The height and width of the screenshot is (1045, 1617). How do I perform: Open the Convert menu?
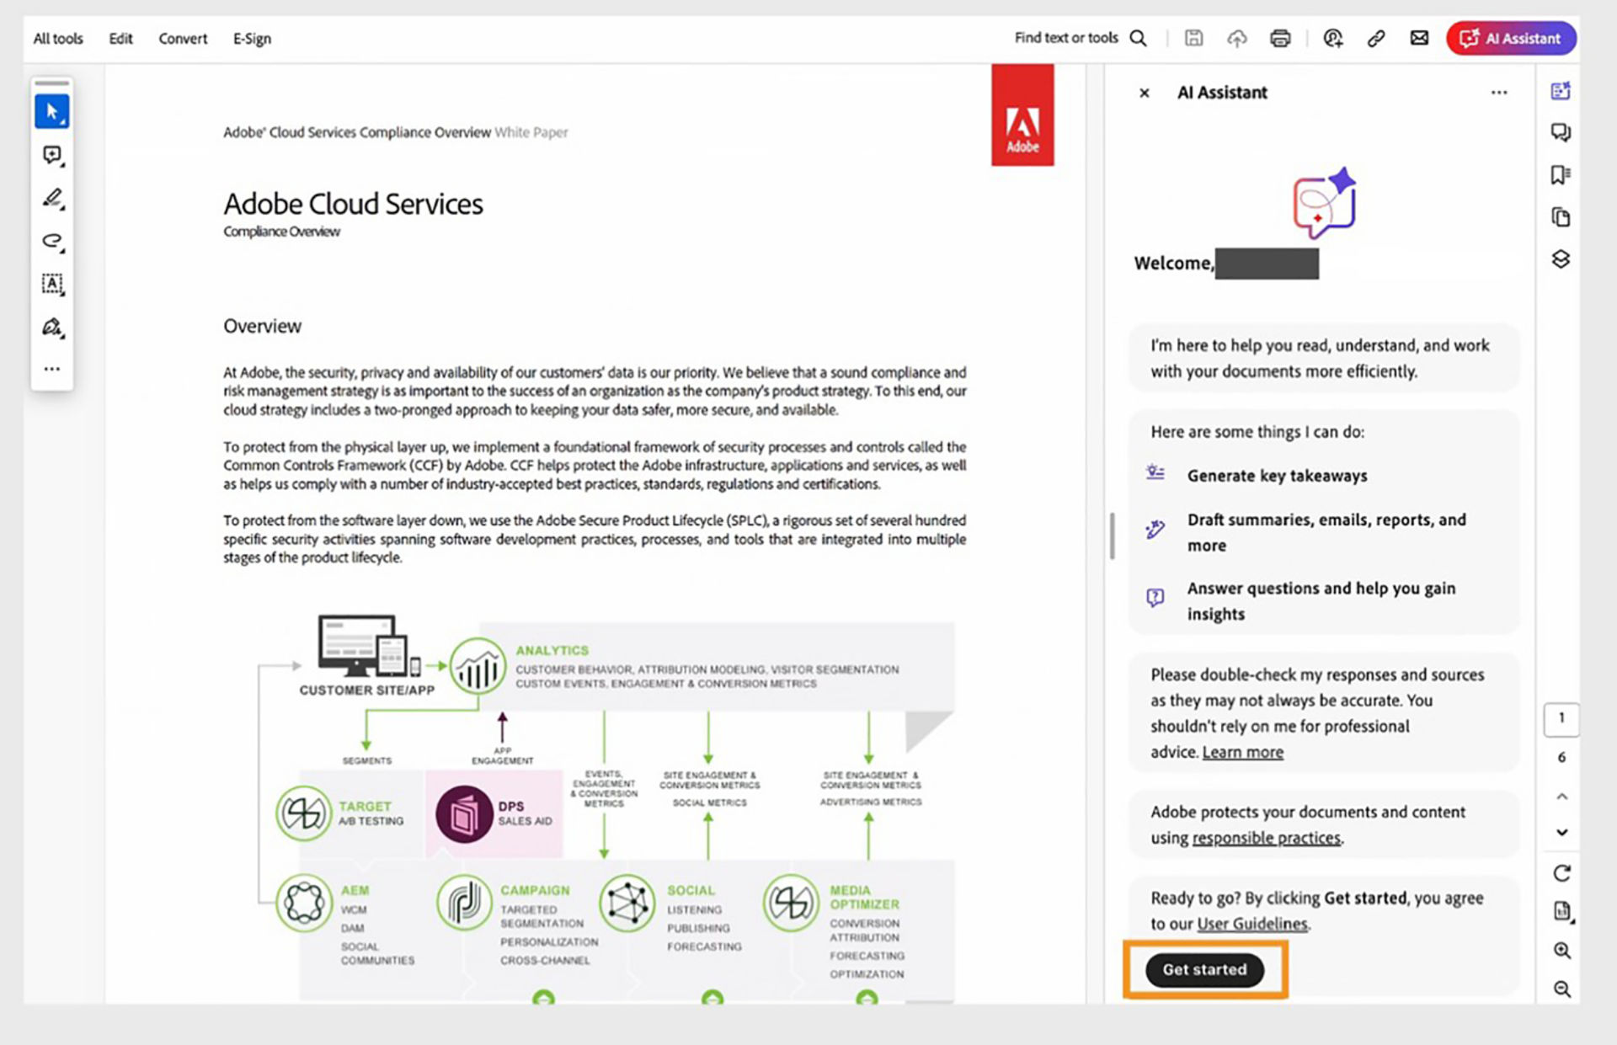(x=183, y=39)
